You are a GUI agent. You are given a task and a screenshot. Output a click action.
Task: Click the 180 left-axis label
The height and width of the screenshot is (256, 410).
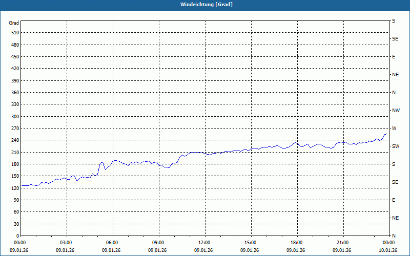click(x=15, y=164)
